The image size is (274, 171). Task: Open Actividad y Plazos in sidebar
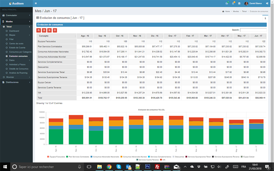17,65
